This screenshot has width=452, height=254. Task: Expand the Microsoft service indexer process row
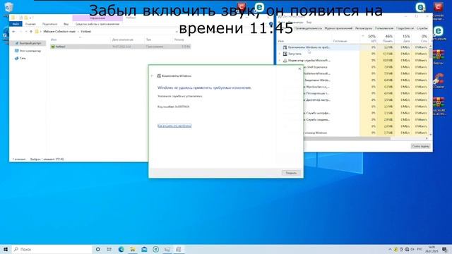[279, 61]
